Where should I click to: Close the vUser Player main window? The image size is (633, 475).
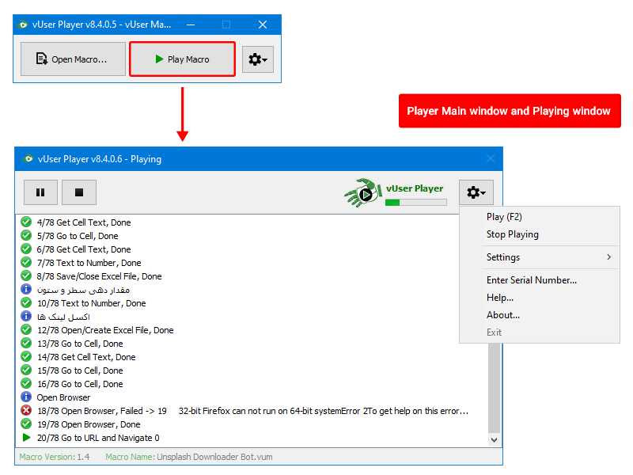pos(263,25)
